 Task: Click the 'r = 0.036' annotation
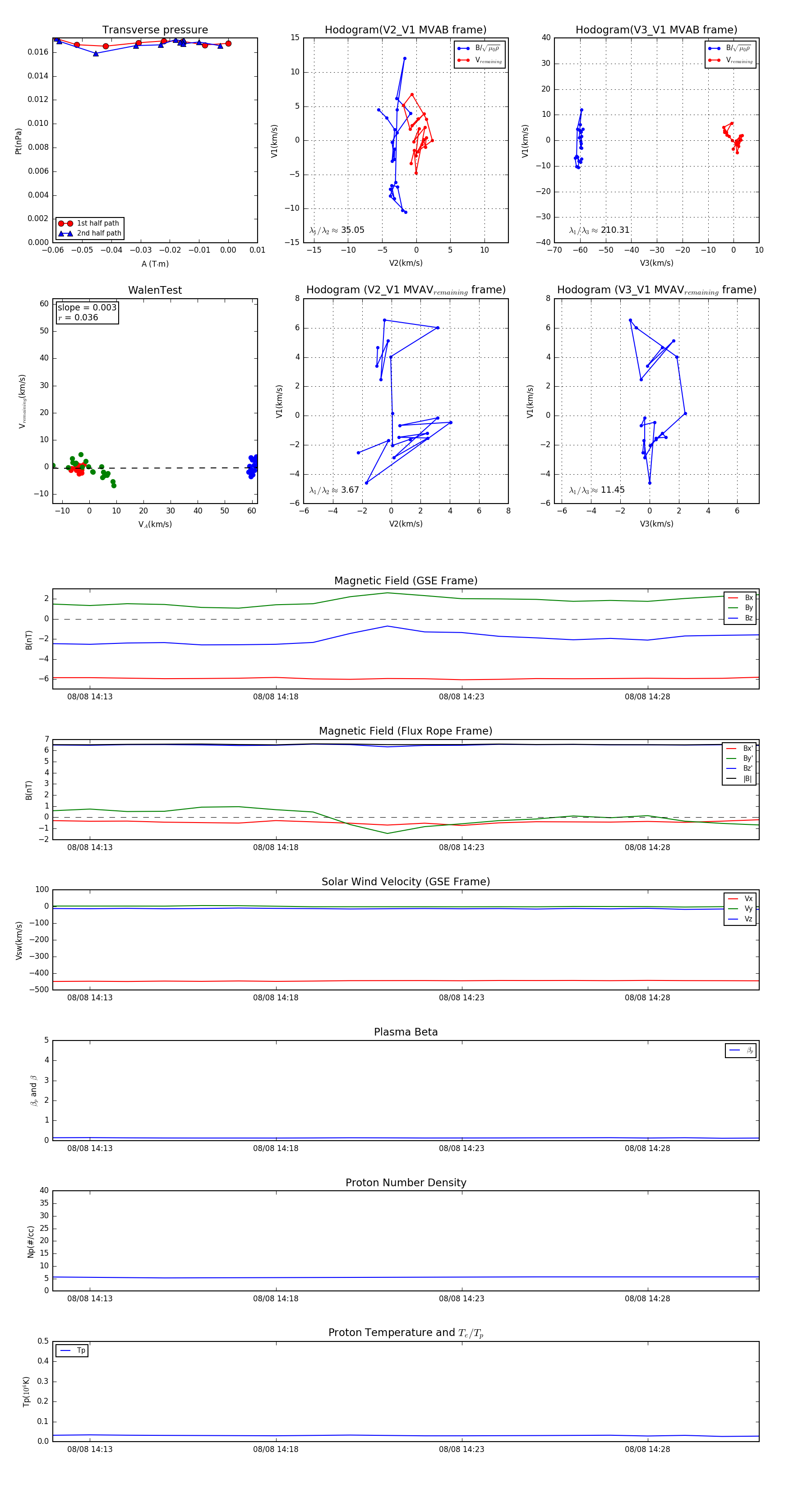click(x=78, y=317)
